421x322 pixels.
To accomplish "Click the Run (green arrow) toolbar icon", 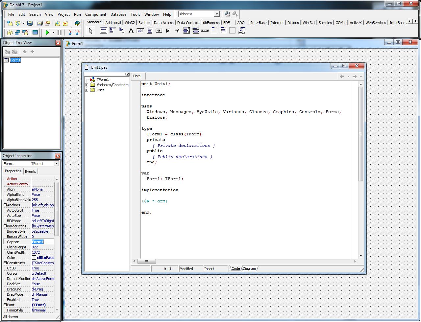I will point(47,33).
